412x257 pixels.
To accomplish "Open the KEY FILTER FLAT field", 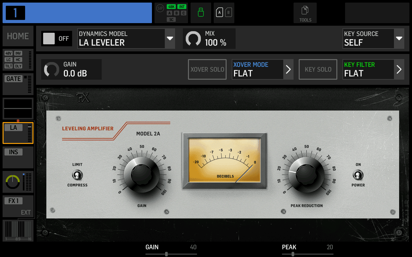I will point(368,69).
